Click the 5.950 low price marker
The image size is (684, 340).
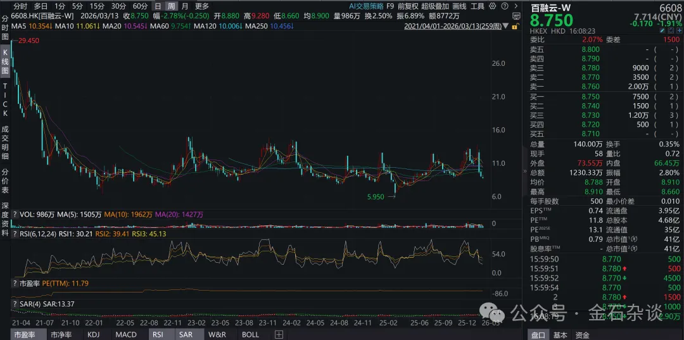[375, 197]
